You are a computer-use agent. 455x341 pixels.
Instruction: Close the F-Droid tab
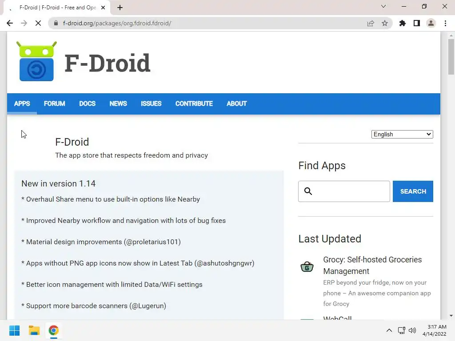(x=103, y=8)
